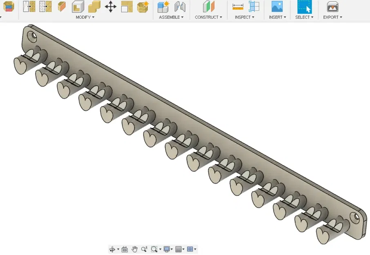Open the CONSTRUCT menu
The height and width of the screenshot is (255, 370).
point(208,17)
